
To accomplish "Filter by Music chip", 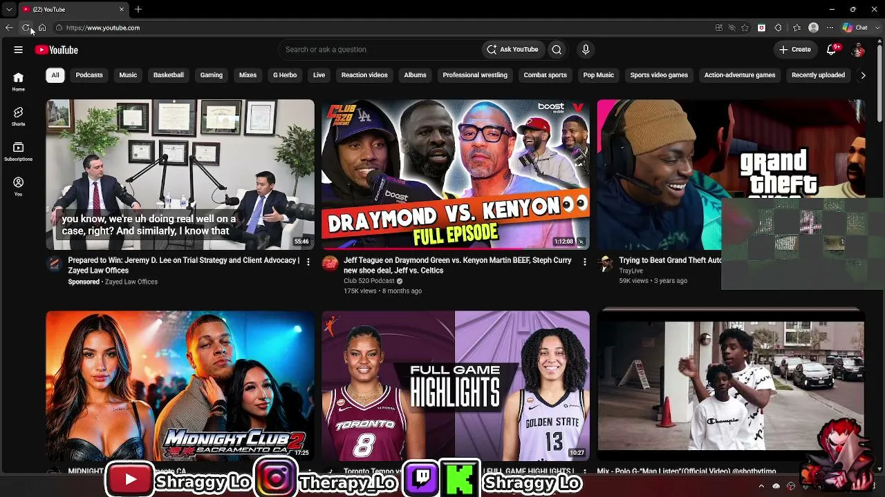I will click(128, 75).
